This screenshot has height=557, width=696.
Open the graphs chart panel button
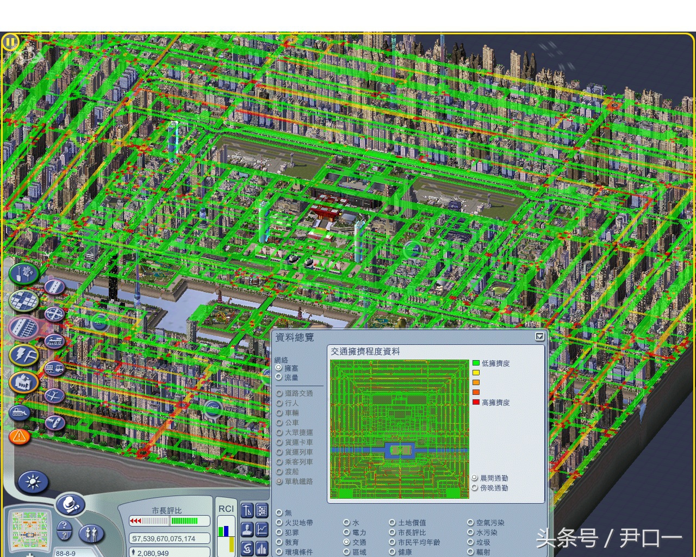262,529
